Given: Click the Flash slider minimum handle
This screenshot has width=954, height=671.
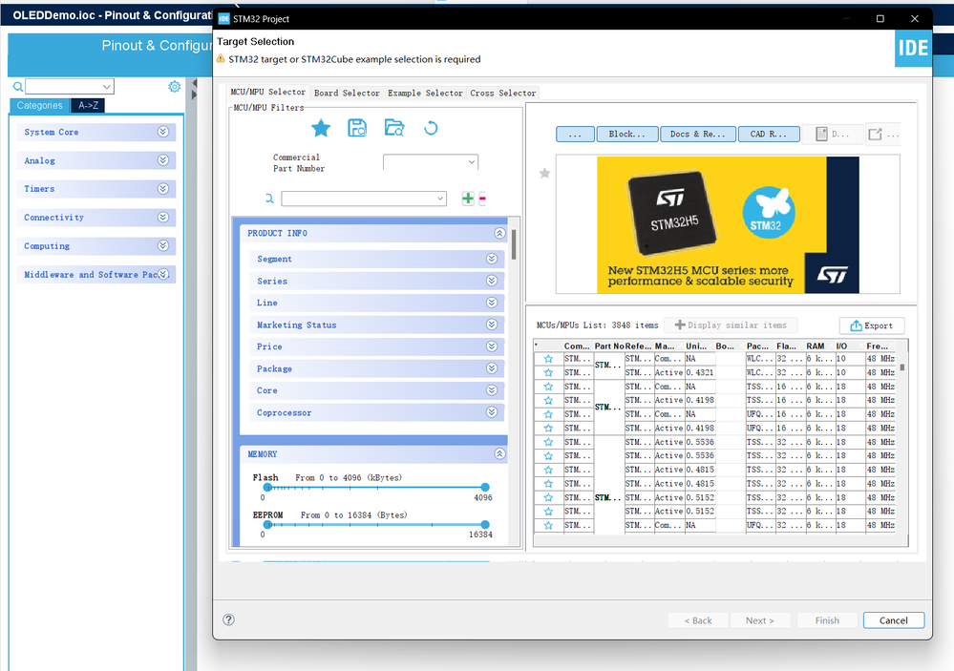Looking at the screenshot, I should tap(267, 487).
